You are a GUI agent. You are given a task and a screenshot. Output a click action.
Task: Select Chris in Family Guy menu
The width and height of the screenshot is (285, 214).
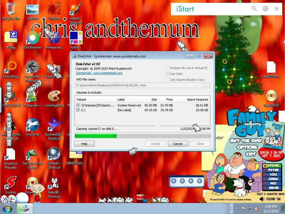click(x=272, y=179)
